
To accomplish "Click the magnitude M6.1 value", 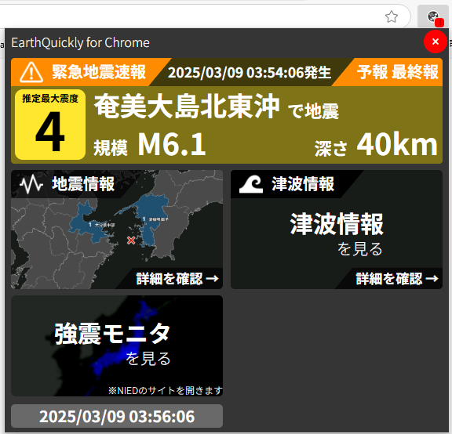I will (172, 144).
